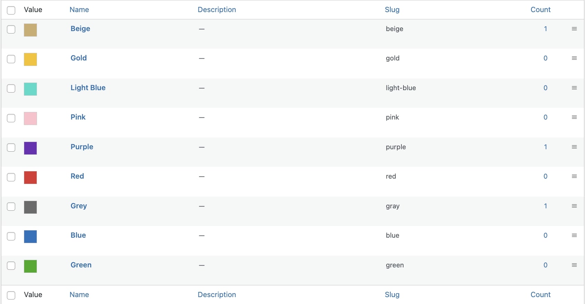585x304 pixels.
Task: Sort by Name column header
Action: pos(79,10)
